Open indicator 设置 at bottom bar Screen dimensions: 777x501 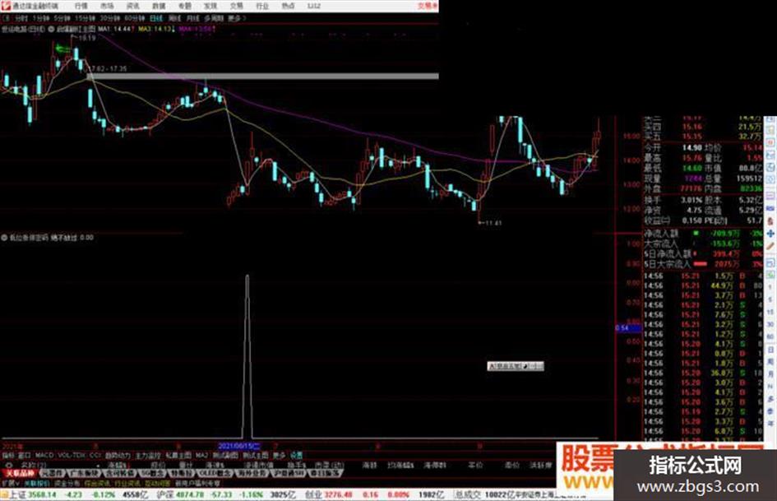pyautogui.click(x=296, y=455)
